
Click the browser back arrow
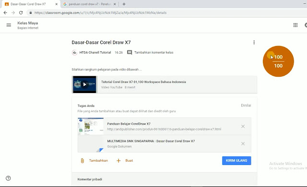click(5, 13)
